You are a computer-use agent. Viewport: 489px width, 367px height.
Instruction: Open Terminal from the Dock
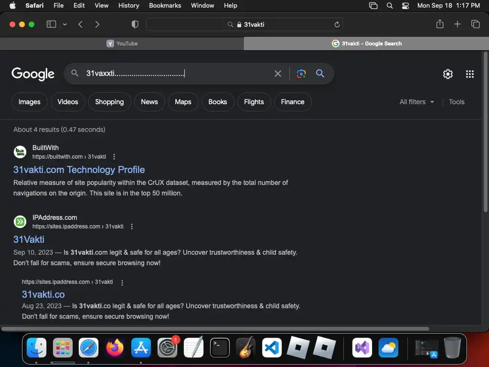point(220,347)
